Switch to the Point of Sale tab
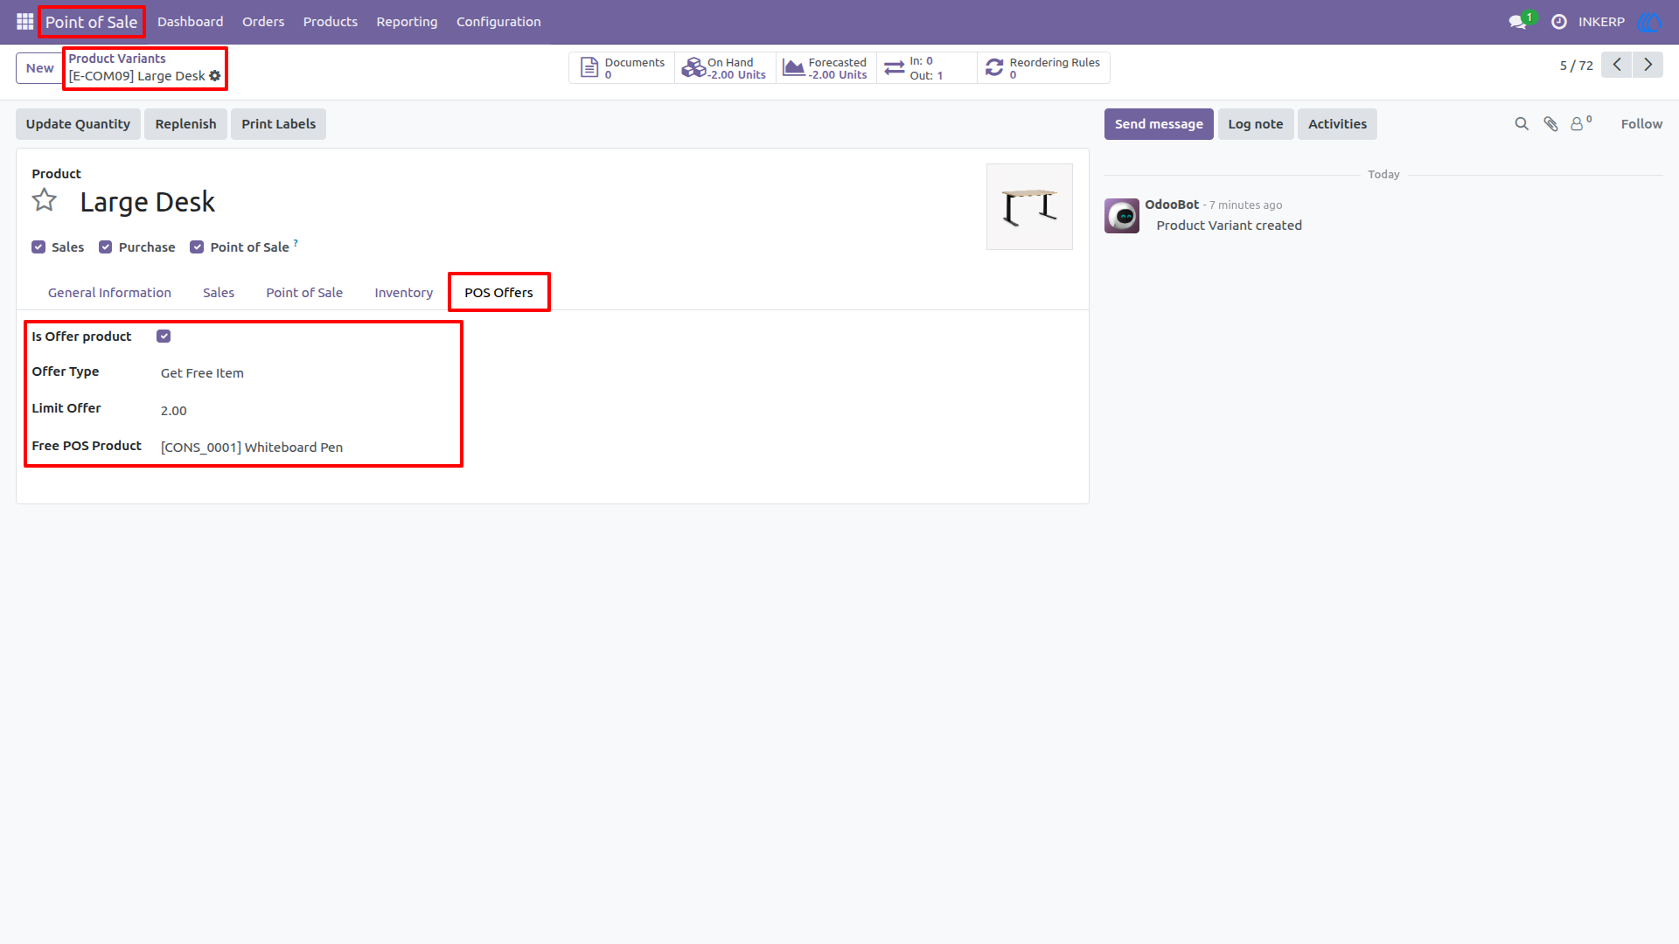 (x=304, y=293)
